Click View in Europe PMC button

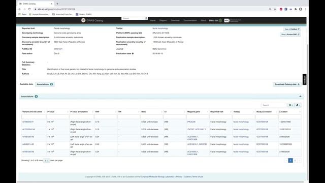[290, 34]
